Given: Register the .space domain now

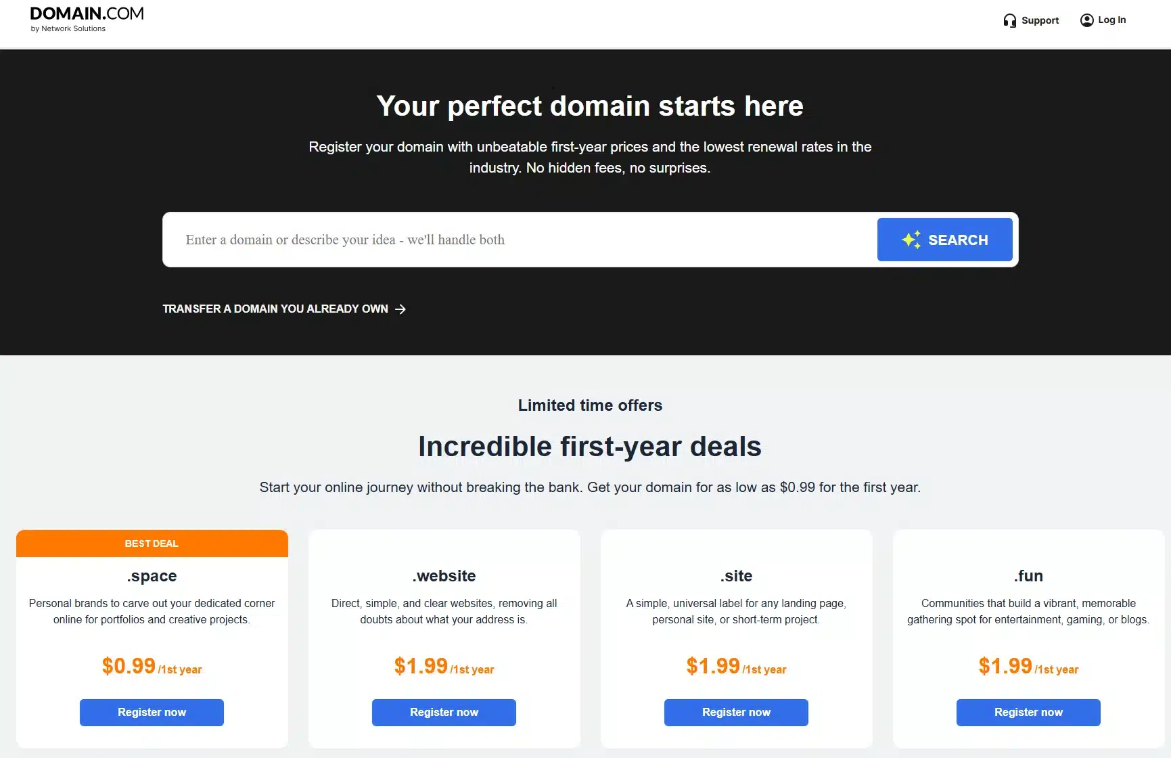Looking at the screenshot, I should click(152, 713).
